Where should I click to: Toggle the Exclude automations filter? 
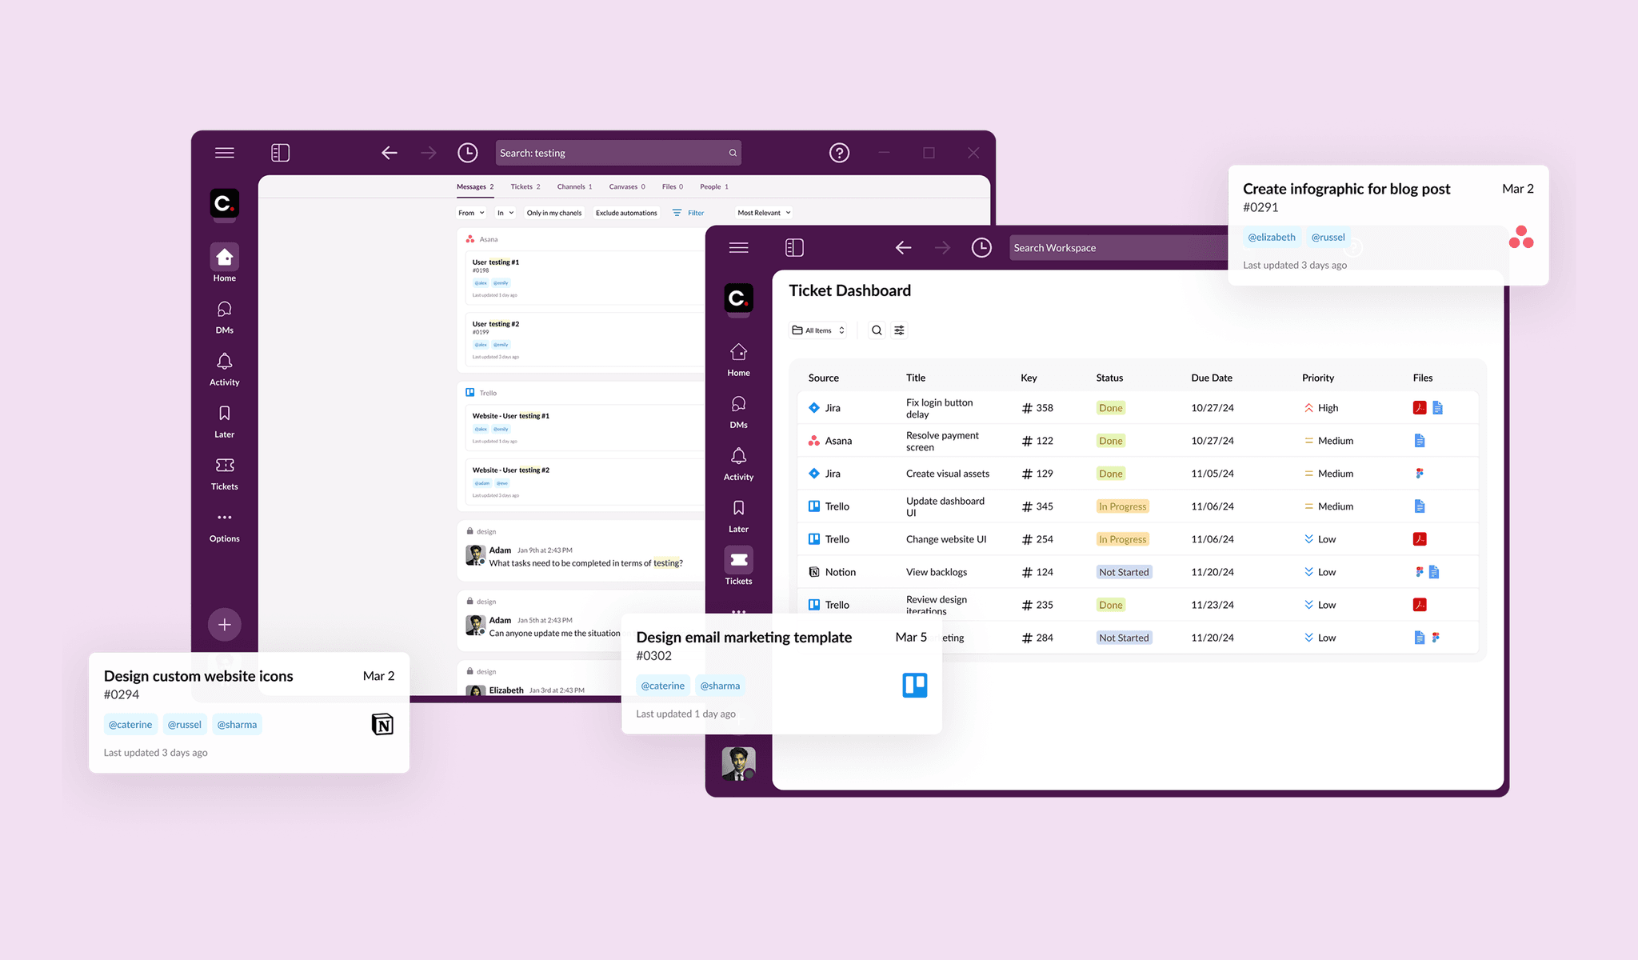coord(626,213)
